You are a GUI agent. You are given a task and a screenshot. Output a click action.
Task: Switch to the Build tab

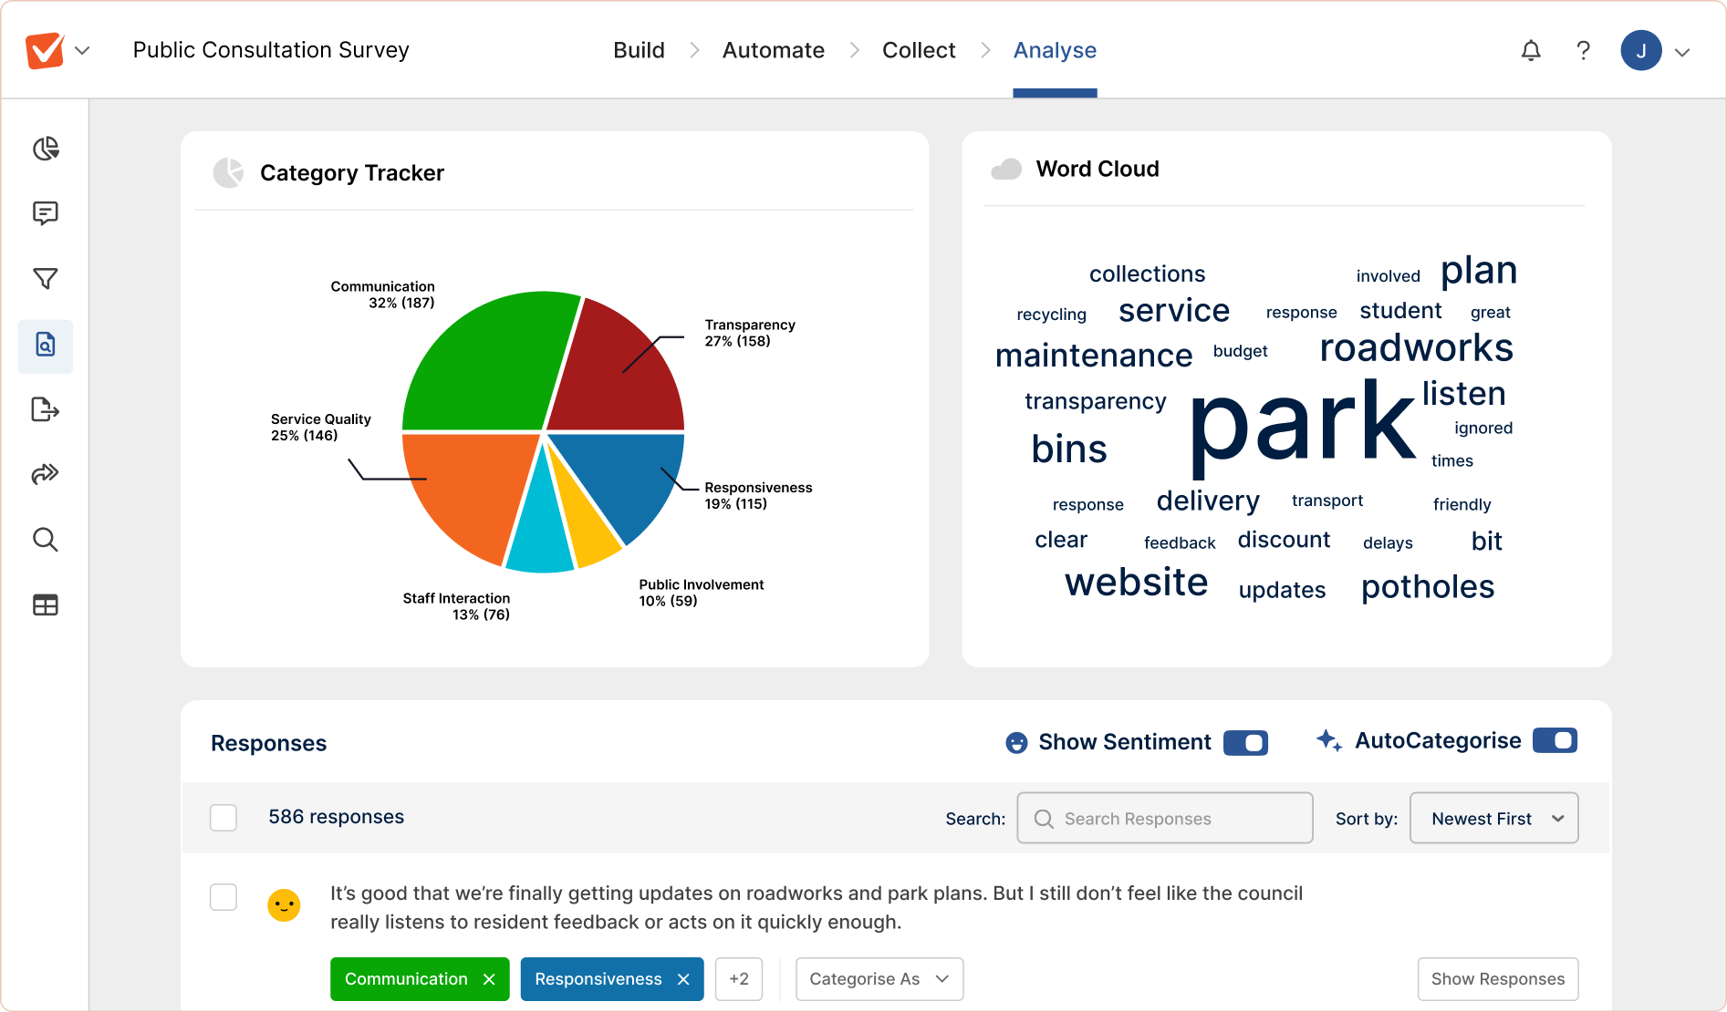pos(639,50)
